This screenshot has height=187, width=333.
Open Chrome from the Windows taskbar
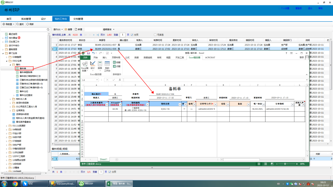coord(15,184)
